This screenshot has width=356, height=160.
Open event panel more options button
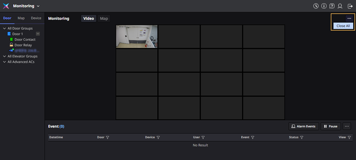click(347, 126)
